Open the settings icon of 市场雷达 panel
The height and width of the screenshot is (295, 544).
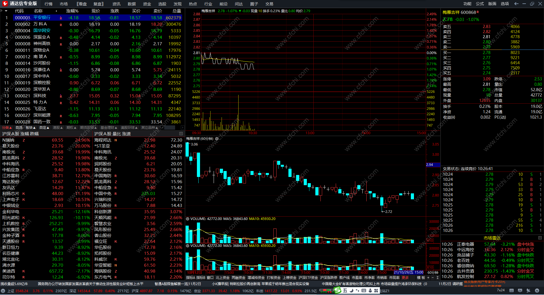[x=540, y=238]
